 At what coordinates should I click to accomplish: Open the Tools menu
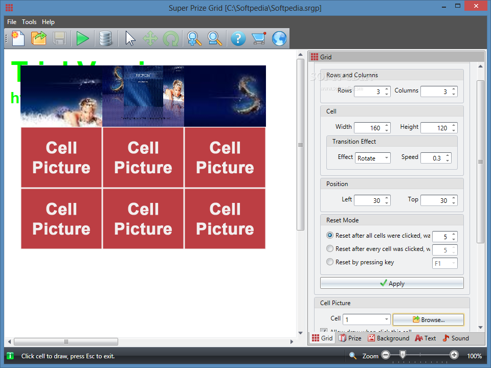[29, 22]
